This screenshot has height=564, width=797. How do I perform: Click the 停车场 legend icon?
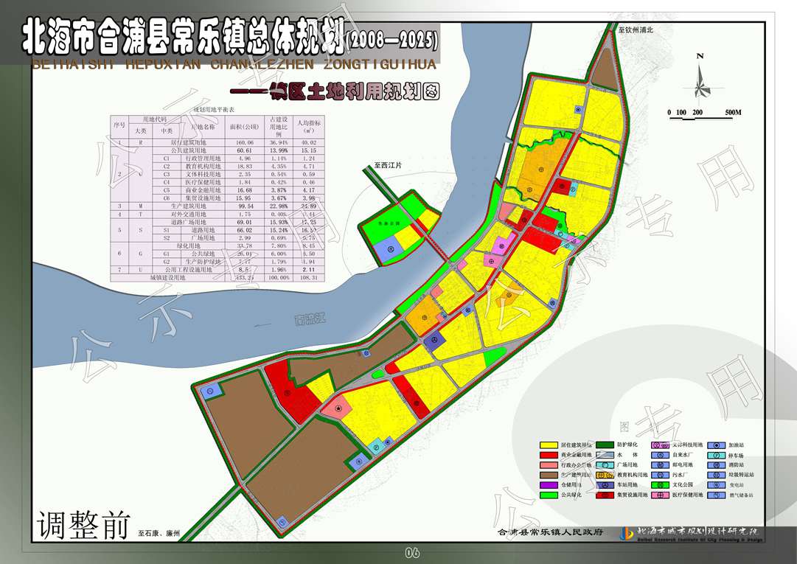(x=716, y=456)
